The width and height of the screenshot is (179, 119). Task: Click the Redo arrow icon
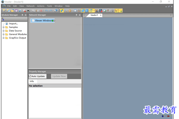coord(50,11)
